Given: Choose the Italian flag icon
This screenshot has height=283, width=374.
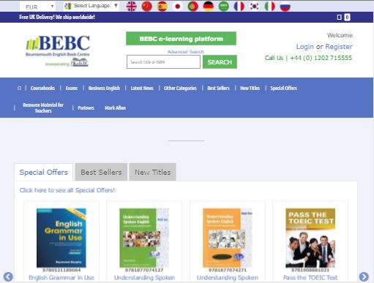Looking at the screenshot, I should (x=270, y=7).
